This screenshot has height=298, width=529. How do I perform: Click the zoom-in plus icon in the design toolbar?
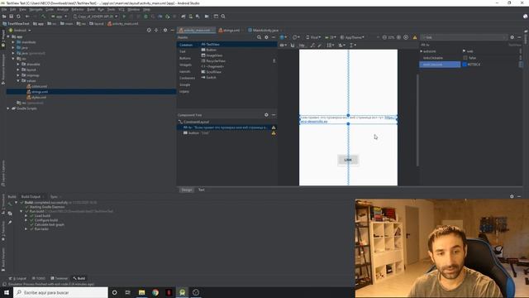click(398, 37)
